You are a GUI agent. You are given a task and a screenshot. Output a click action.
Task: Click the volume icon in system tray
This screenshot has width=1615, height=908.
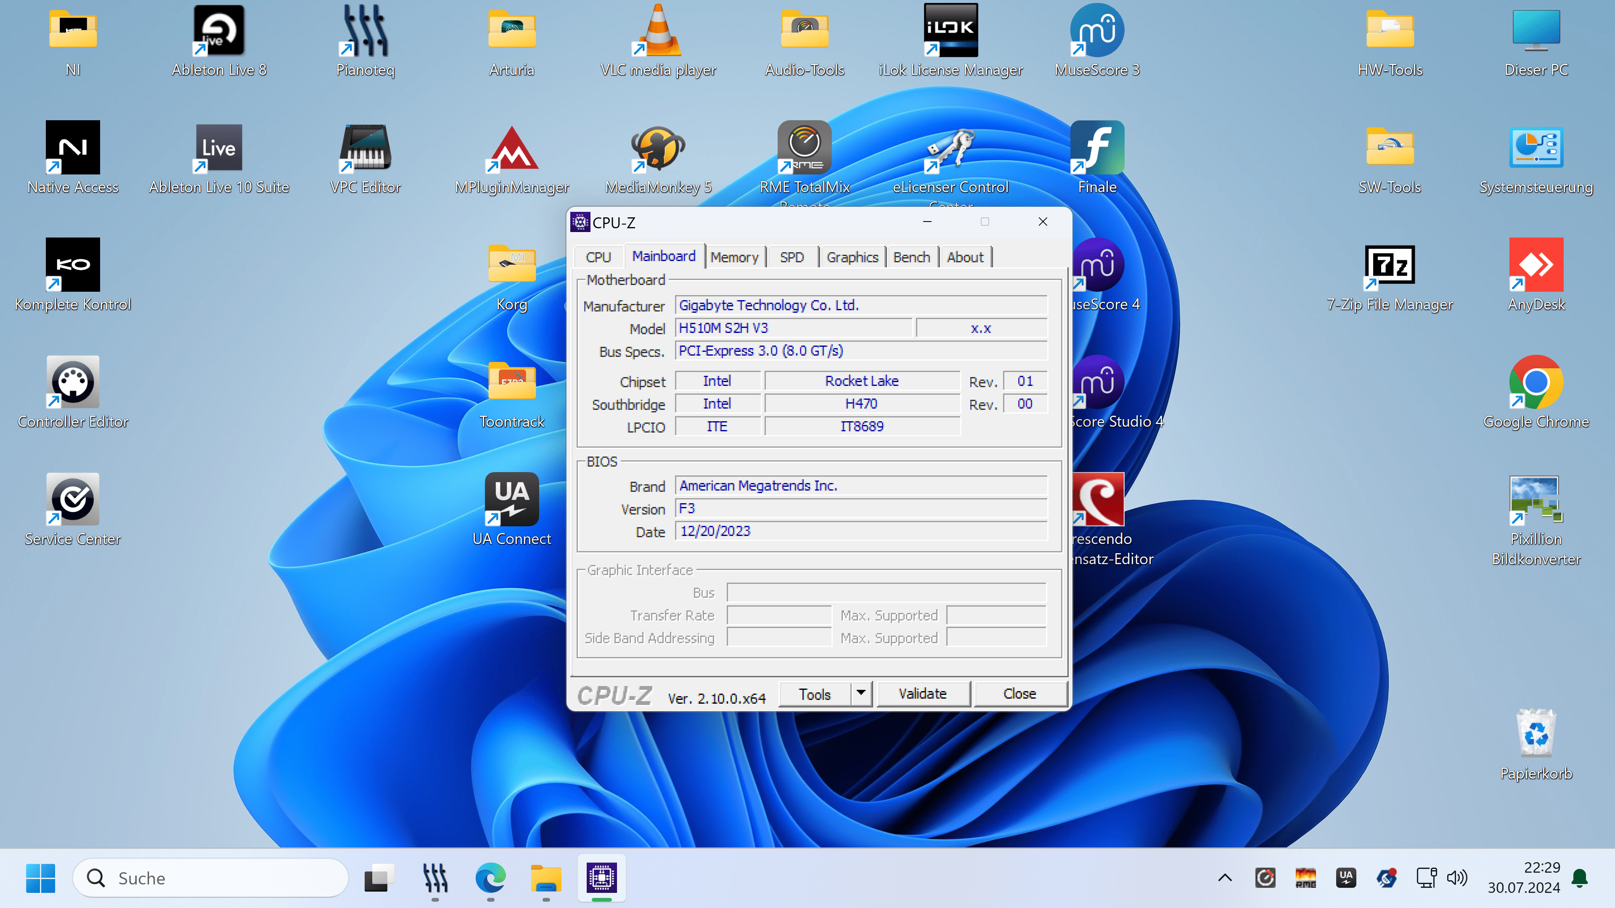[x=1456, y=878]
